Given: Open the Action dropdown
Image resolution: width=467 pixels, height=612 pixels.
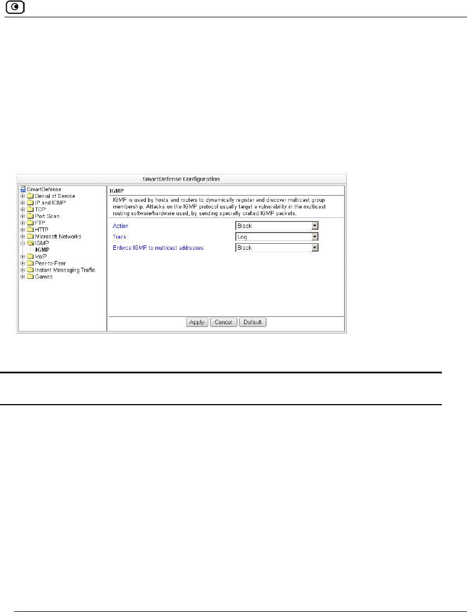Looking at the screenshot, I should click(x=277, y=226).
